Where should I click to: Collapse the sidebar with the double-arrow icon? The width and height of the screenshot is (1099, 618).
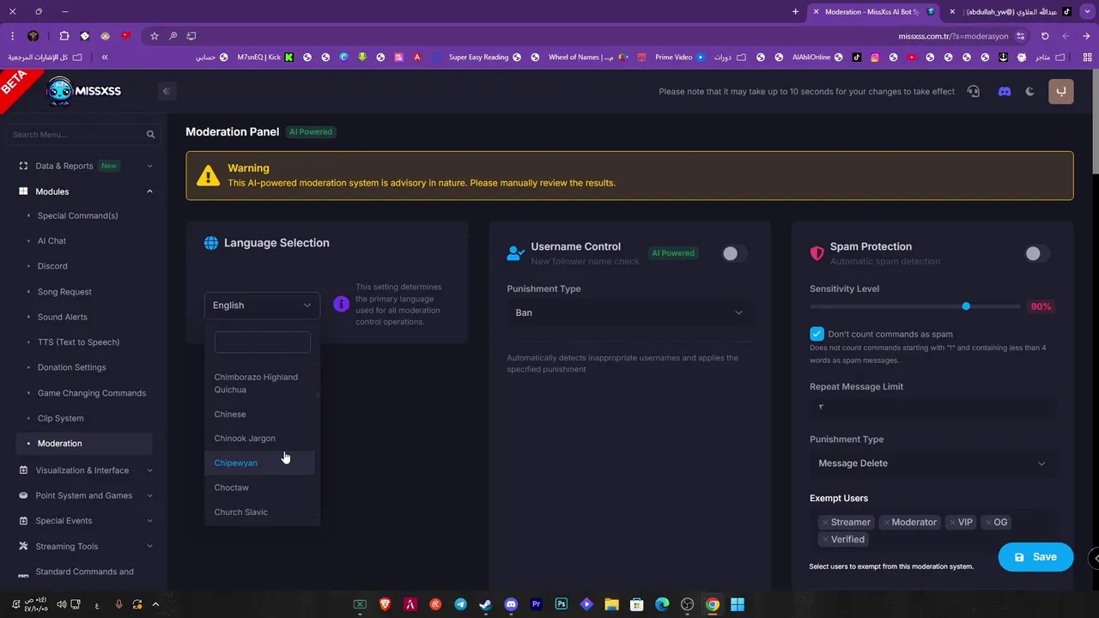click(167, 91)
